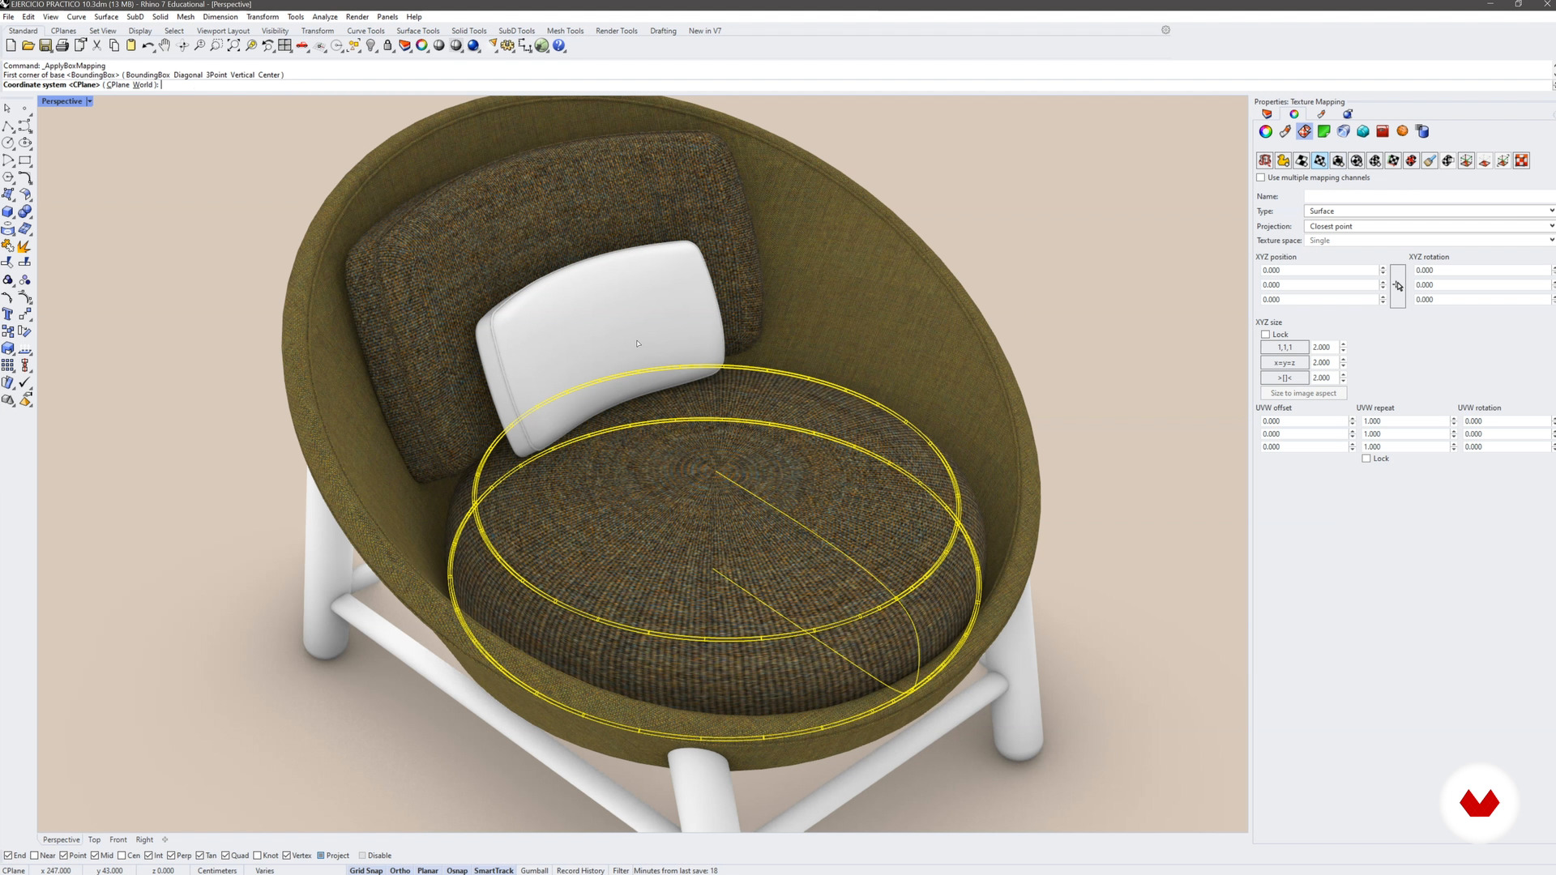The height and width of the screenshot is (875, 1556).
Task: Toggle the XYZ size Lock checkbox
Action: click(x=1266, y=335)
